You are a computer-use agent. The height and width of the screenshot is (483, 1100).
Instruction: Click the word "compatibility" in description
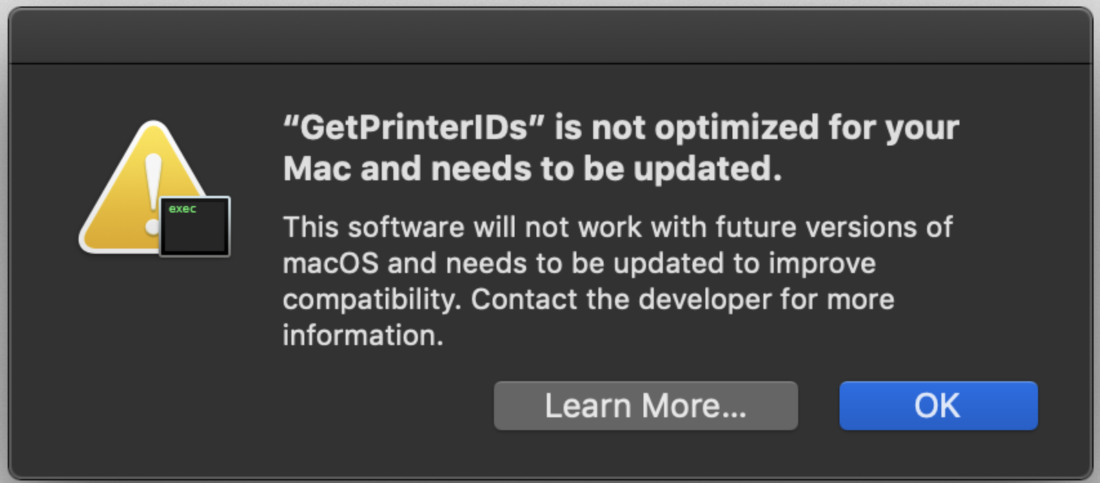click(x=371, y=299)
